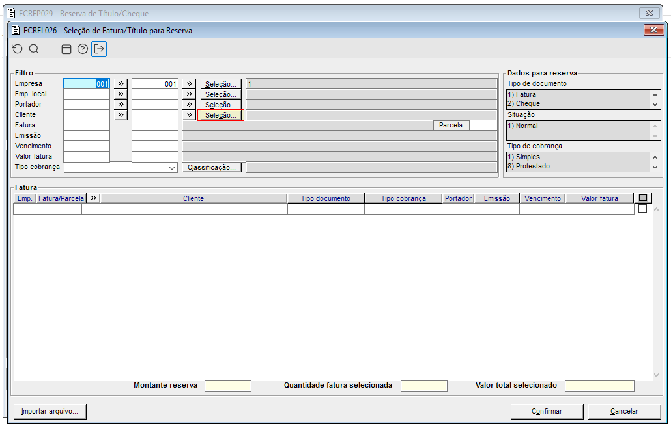Viewport: 671px width, 428px height.
Task: Click first » button in Cliente row
Action: [x=121, y=115]
